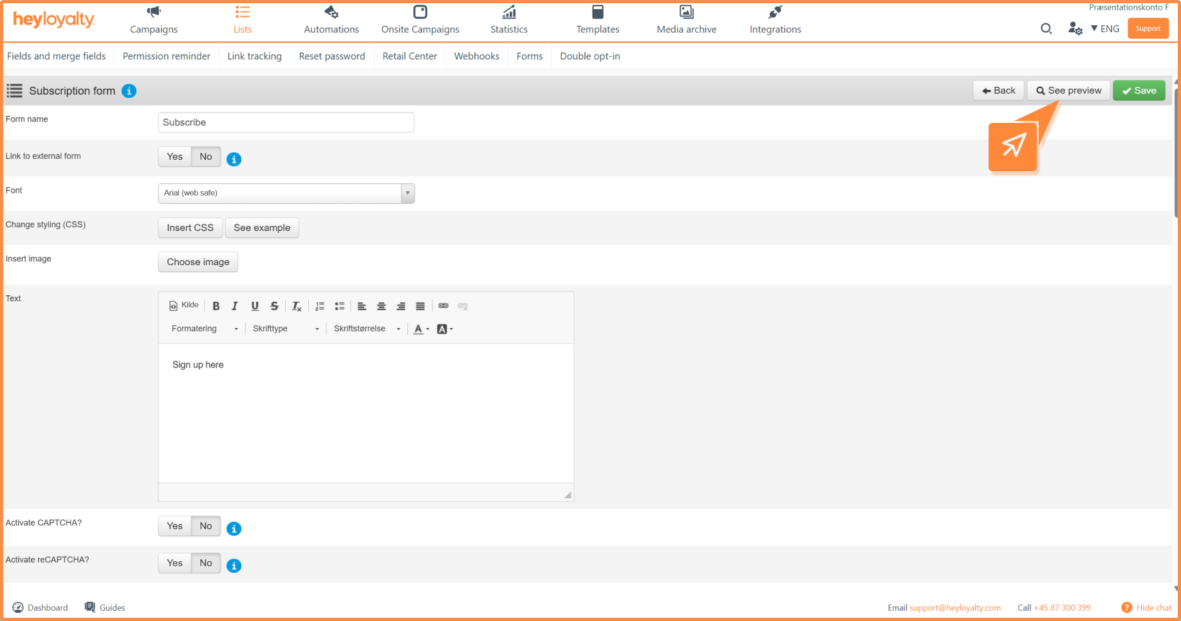Click the insert link icon

pos(443,306)
